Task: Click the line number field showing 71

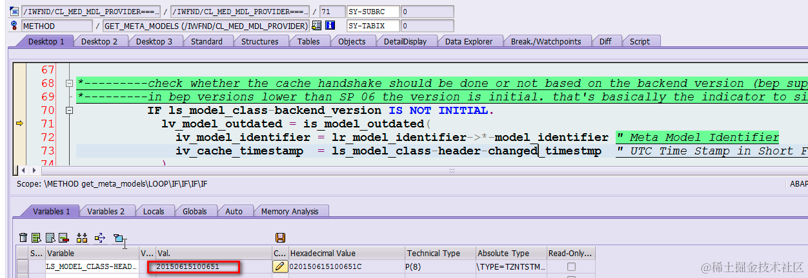Action: tap(331, 12)
